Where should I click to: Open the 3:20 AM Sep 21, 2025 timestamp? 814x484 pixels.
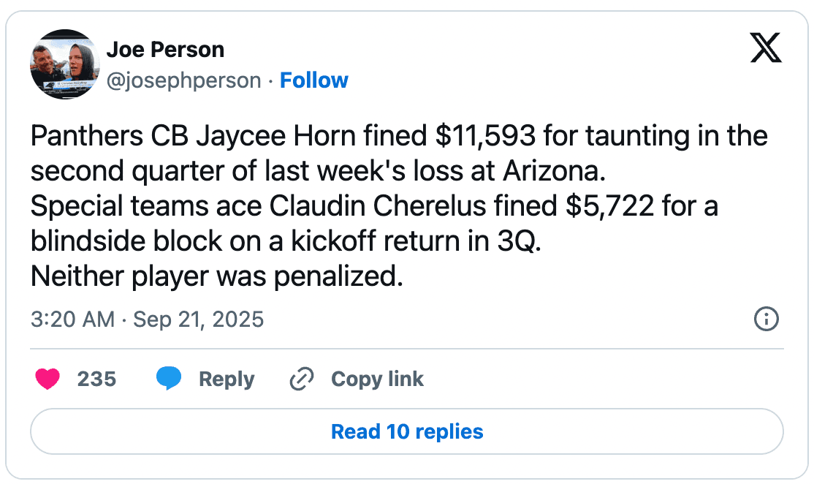147,319
